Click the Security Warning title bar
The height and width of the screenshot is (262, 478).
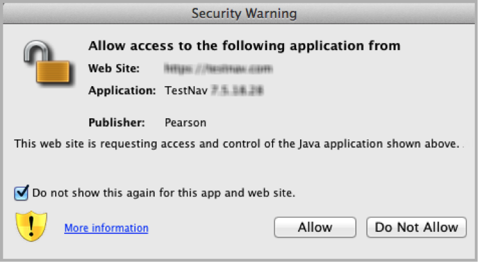point(239,12)
